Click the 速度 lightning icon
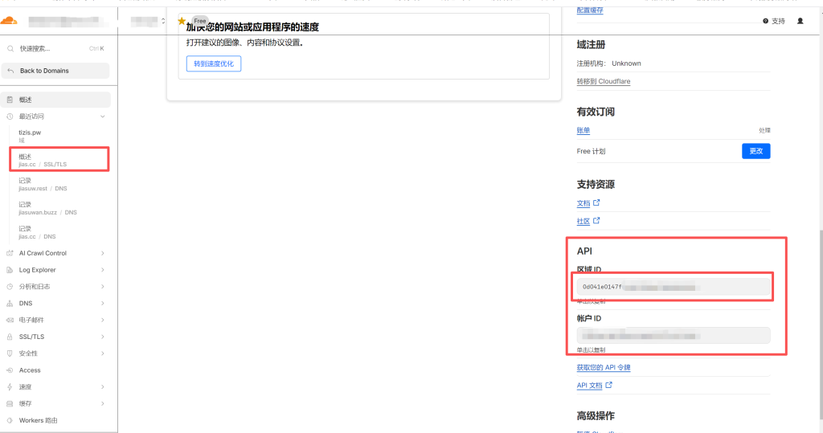823x433 pixels. [10, 387]
